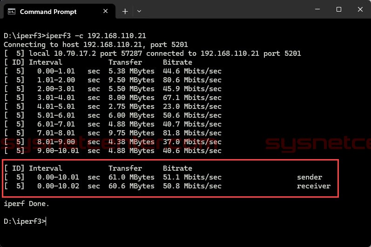The image size is (371, 247).
Task: Click the '4.38 MBytes' transfer value
Action: pyautogui.click(x=131, y=142)
